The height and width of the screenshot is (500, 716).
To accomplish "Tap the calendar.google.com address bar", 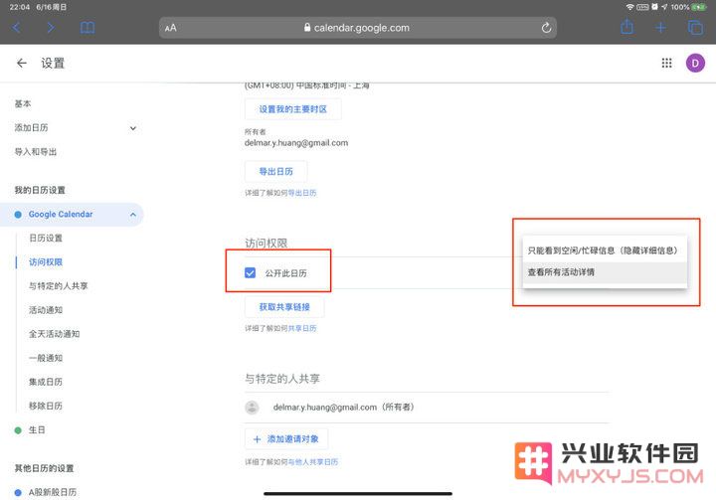I will [x=358, y=28].
